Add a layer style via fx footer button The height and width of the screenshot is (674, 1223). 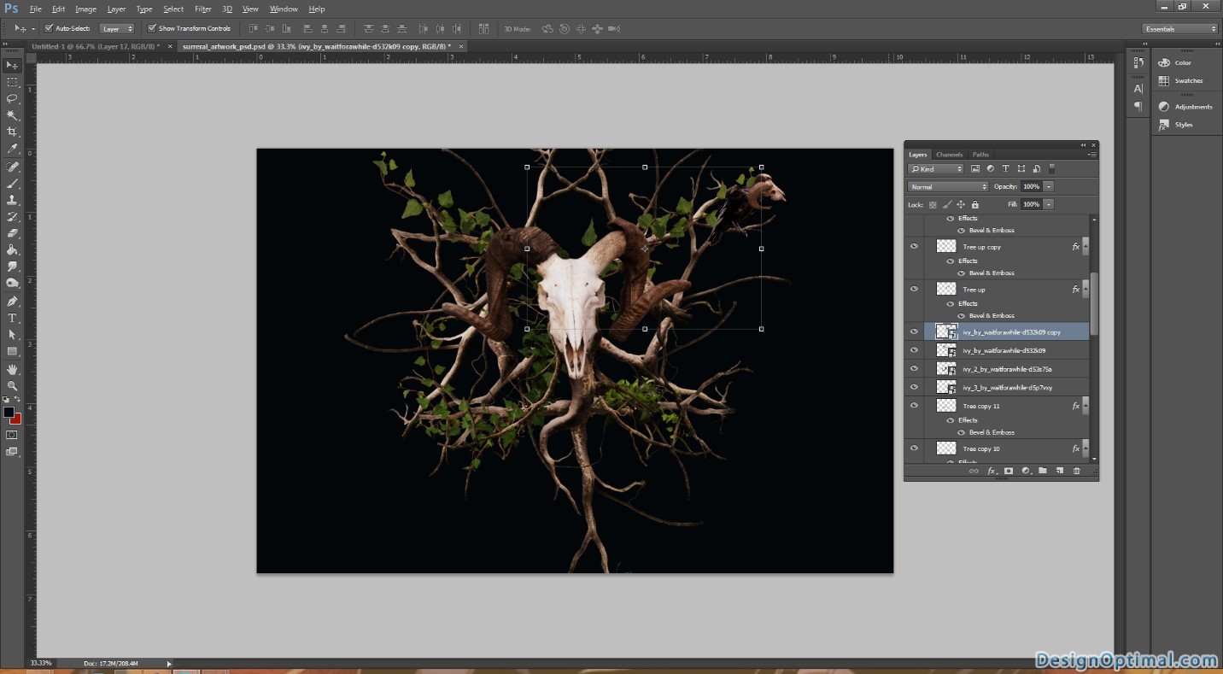pos(992,471)
